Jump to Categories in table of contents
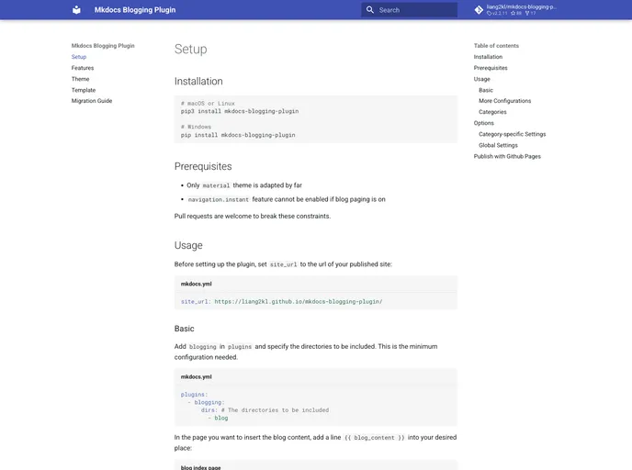Image resolution: width=632 pixels, height=470 pixels. coord(492,112)
